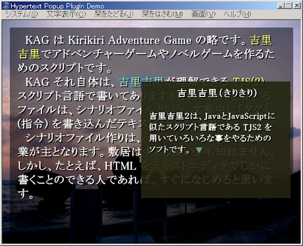Open the 栞をたどる(J) menu
303x246 pixels.
(x=114, y=14)
